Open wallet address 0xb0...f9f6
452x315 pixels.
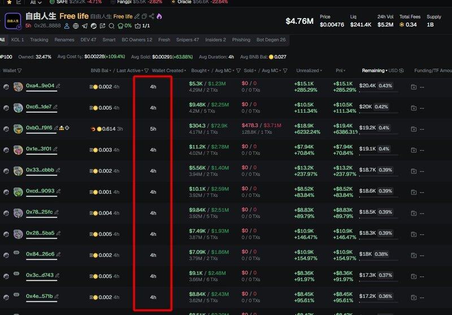point(39,128)
